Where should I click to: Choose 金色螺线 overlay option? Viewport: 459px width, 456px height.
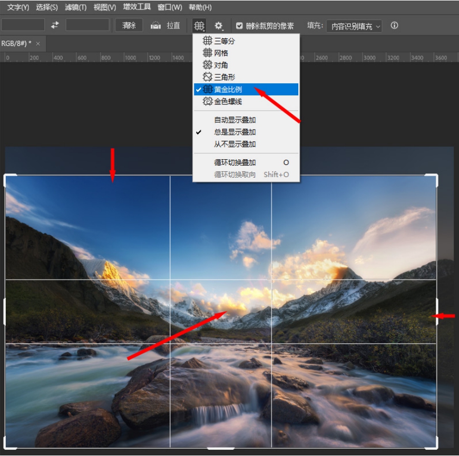point(246,102)
